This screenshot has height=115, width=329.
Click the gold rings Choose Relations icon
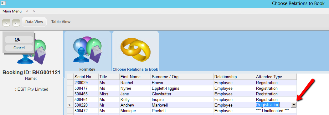[x=136, y=49]
